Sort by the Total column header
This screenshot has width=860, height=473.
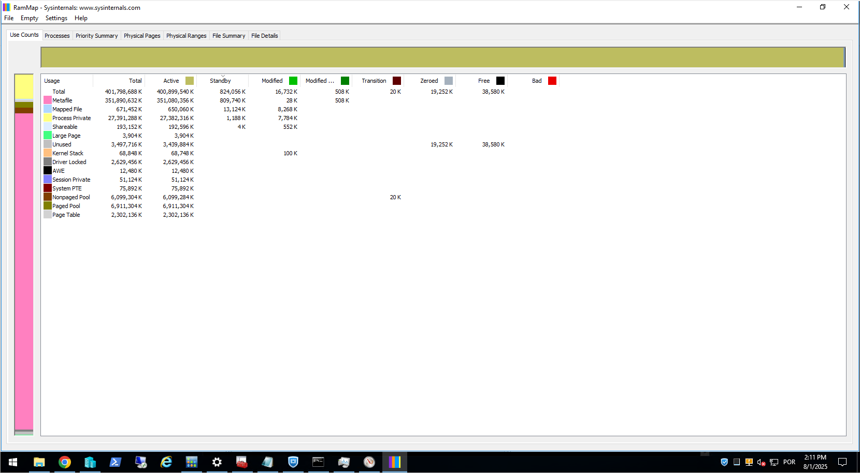click(119, 81)
